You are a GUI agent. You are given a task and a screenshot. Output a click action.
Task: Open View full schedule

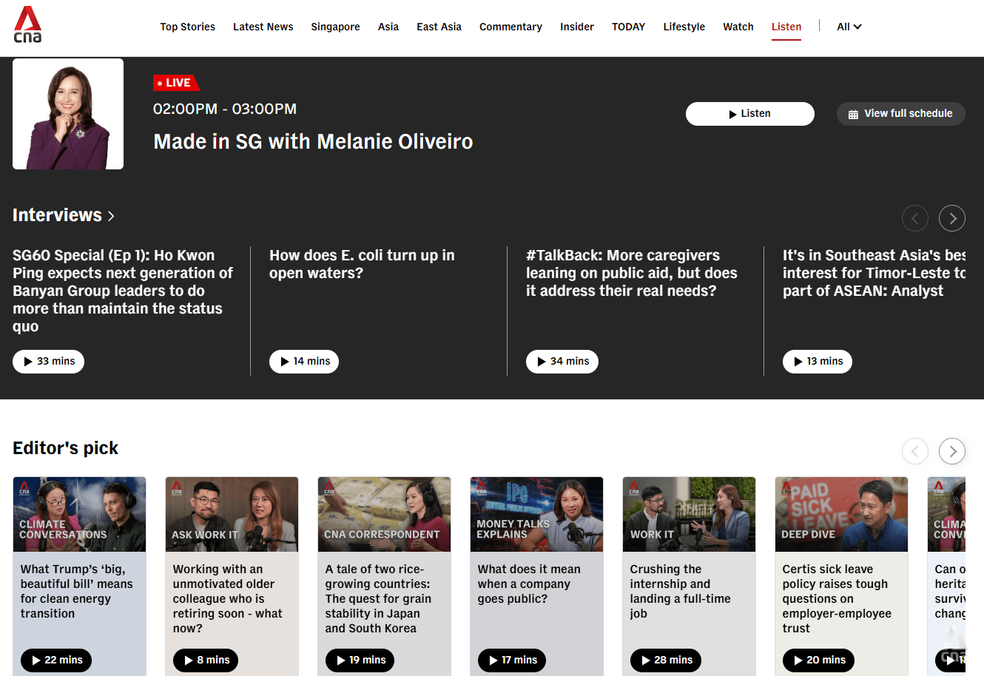point(901,114)
